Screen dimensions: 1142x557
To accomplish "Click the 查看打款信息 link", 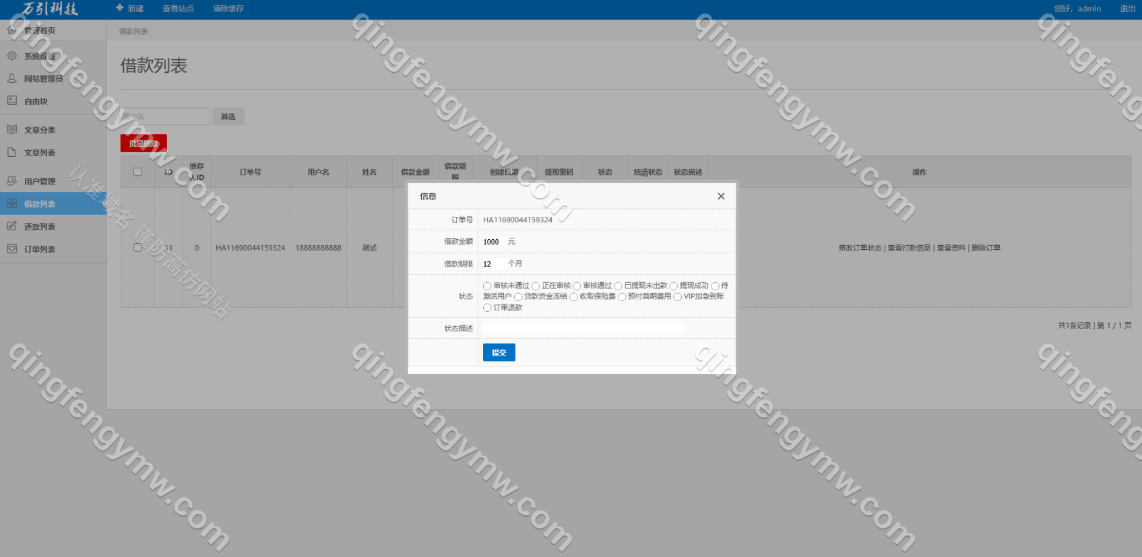I will [x=909, y=248].
